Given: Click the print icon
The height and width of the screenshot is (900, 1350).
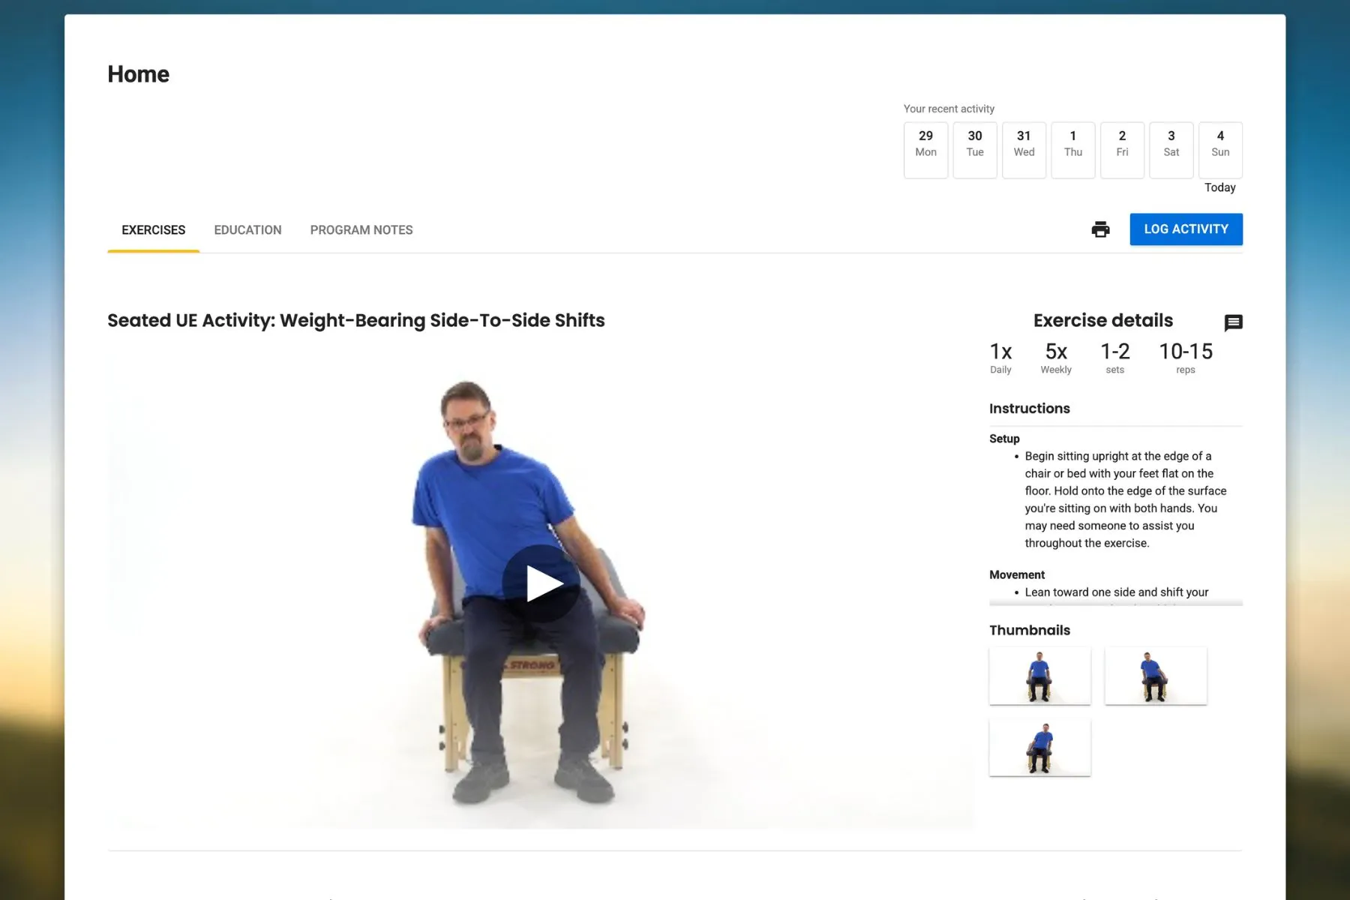Looking at the screenshot, I should [x=1100, y=229].
